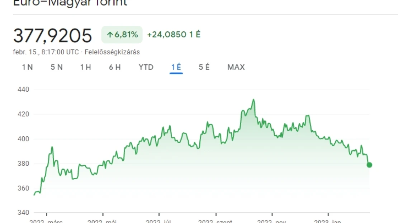398x223 pixels.
Task: Click the 420 y-axis label
Action: pos(23,114)
